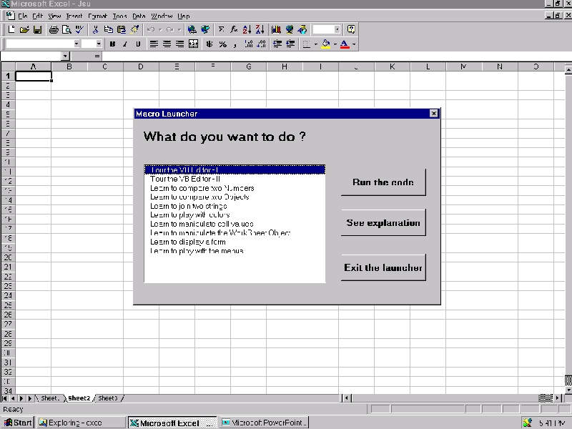This screenshot has height=429, width=572.
Task: Toggle the Drawing toolbar icon
Action: coord(302,29)
